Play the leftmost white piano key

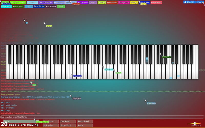click(8, 72)
